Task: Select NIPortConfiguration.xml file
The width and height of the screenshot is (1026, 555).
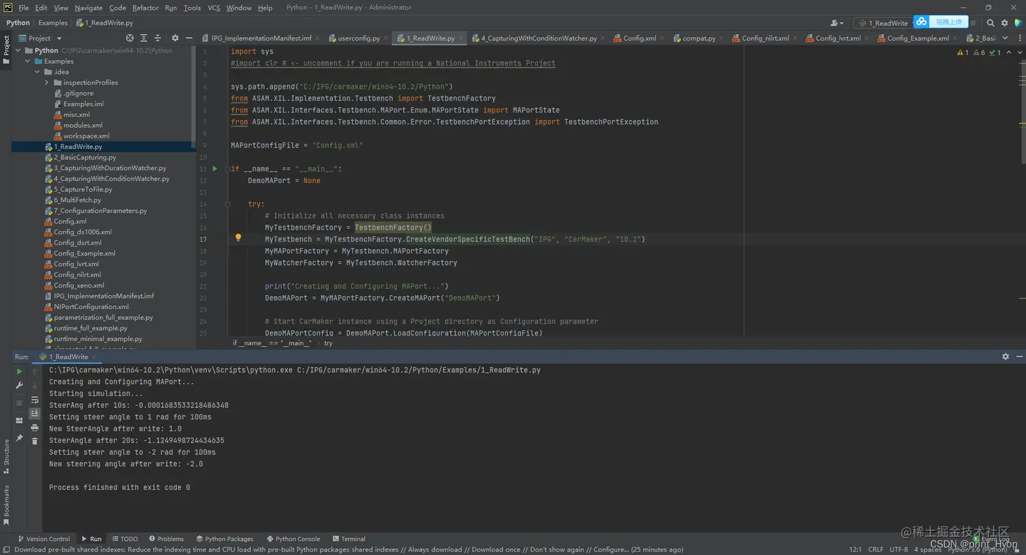Action: click(91, 306)
